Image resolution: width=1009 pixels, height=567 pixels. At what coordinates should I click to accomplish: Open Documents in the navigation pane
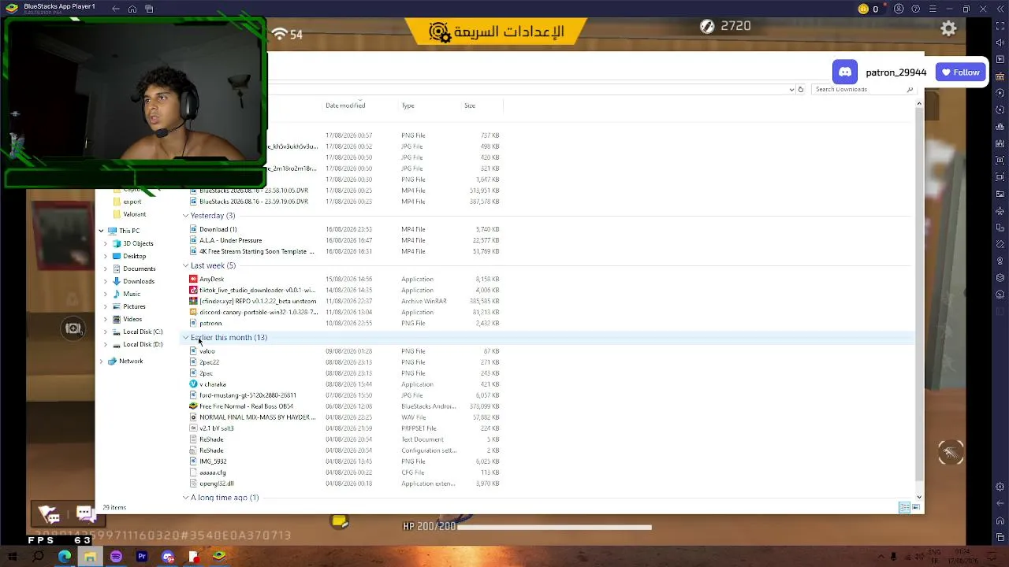(x=139, y=269)
